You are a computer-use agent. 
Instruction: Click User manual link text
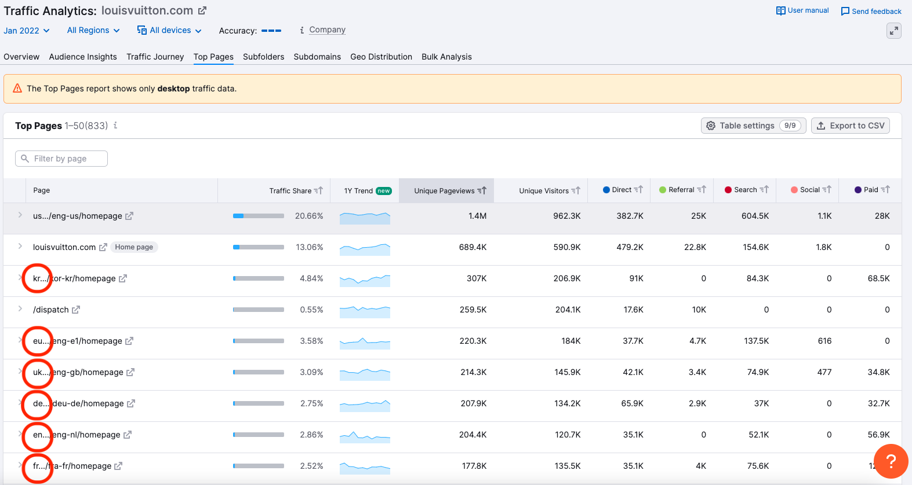click(808, 10)
